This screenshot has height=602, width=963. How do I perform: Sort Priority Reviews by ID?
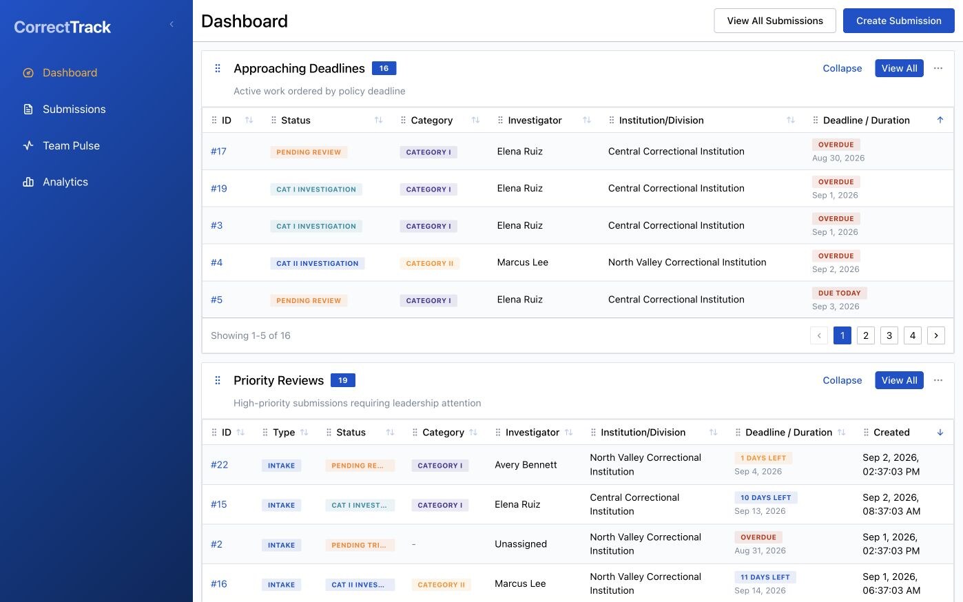[240, 432]
